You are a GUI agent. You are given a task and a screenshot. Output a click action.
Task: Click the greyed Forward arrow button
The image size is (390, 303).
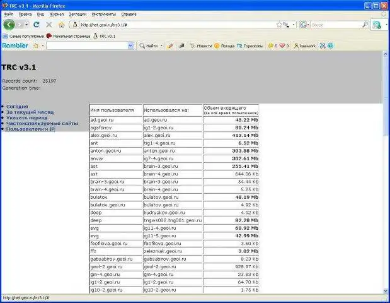point(20,25)
